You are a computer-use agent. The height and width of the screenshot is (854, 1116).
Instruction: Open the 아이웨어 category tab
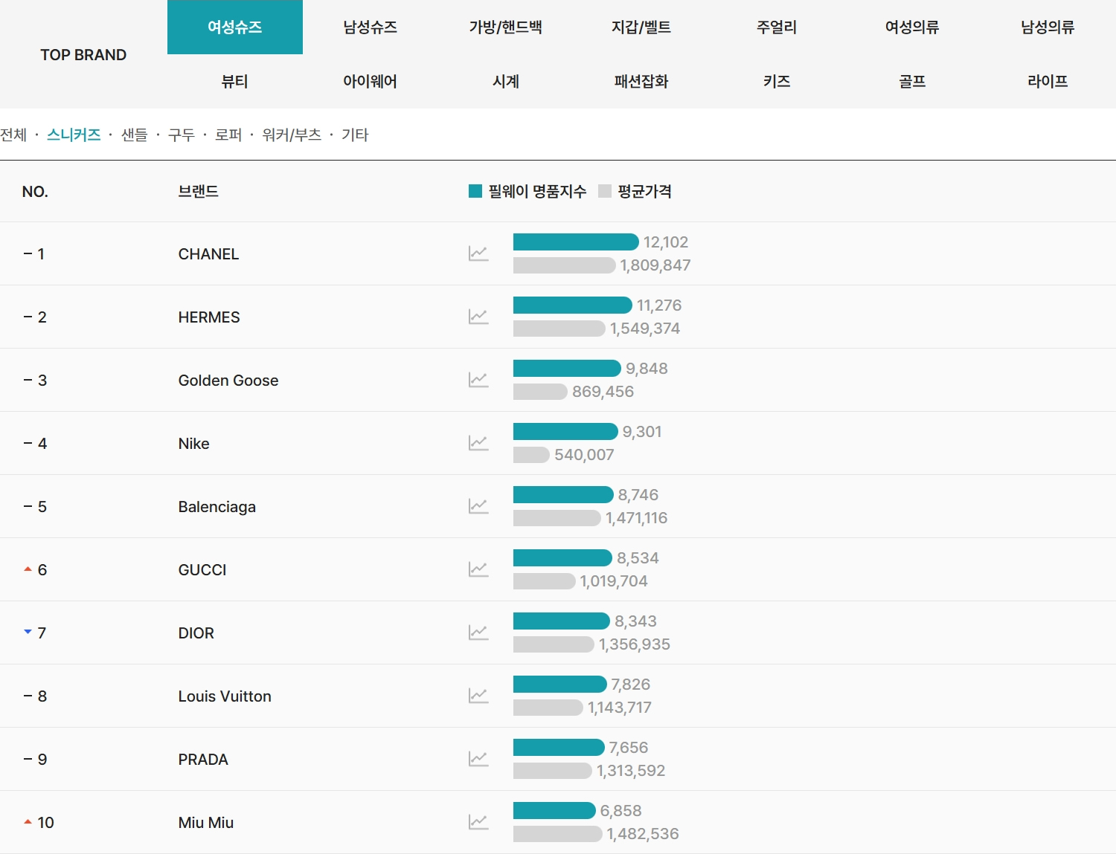click(371, 81)
